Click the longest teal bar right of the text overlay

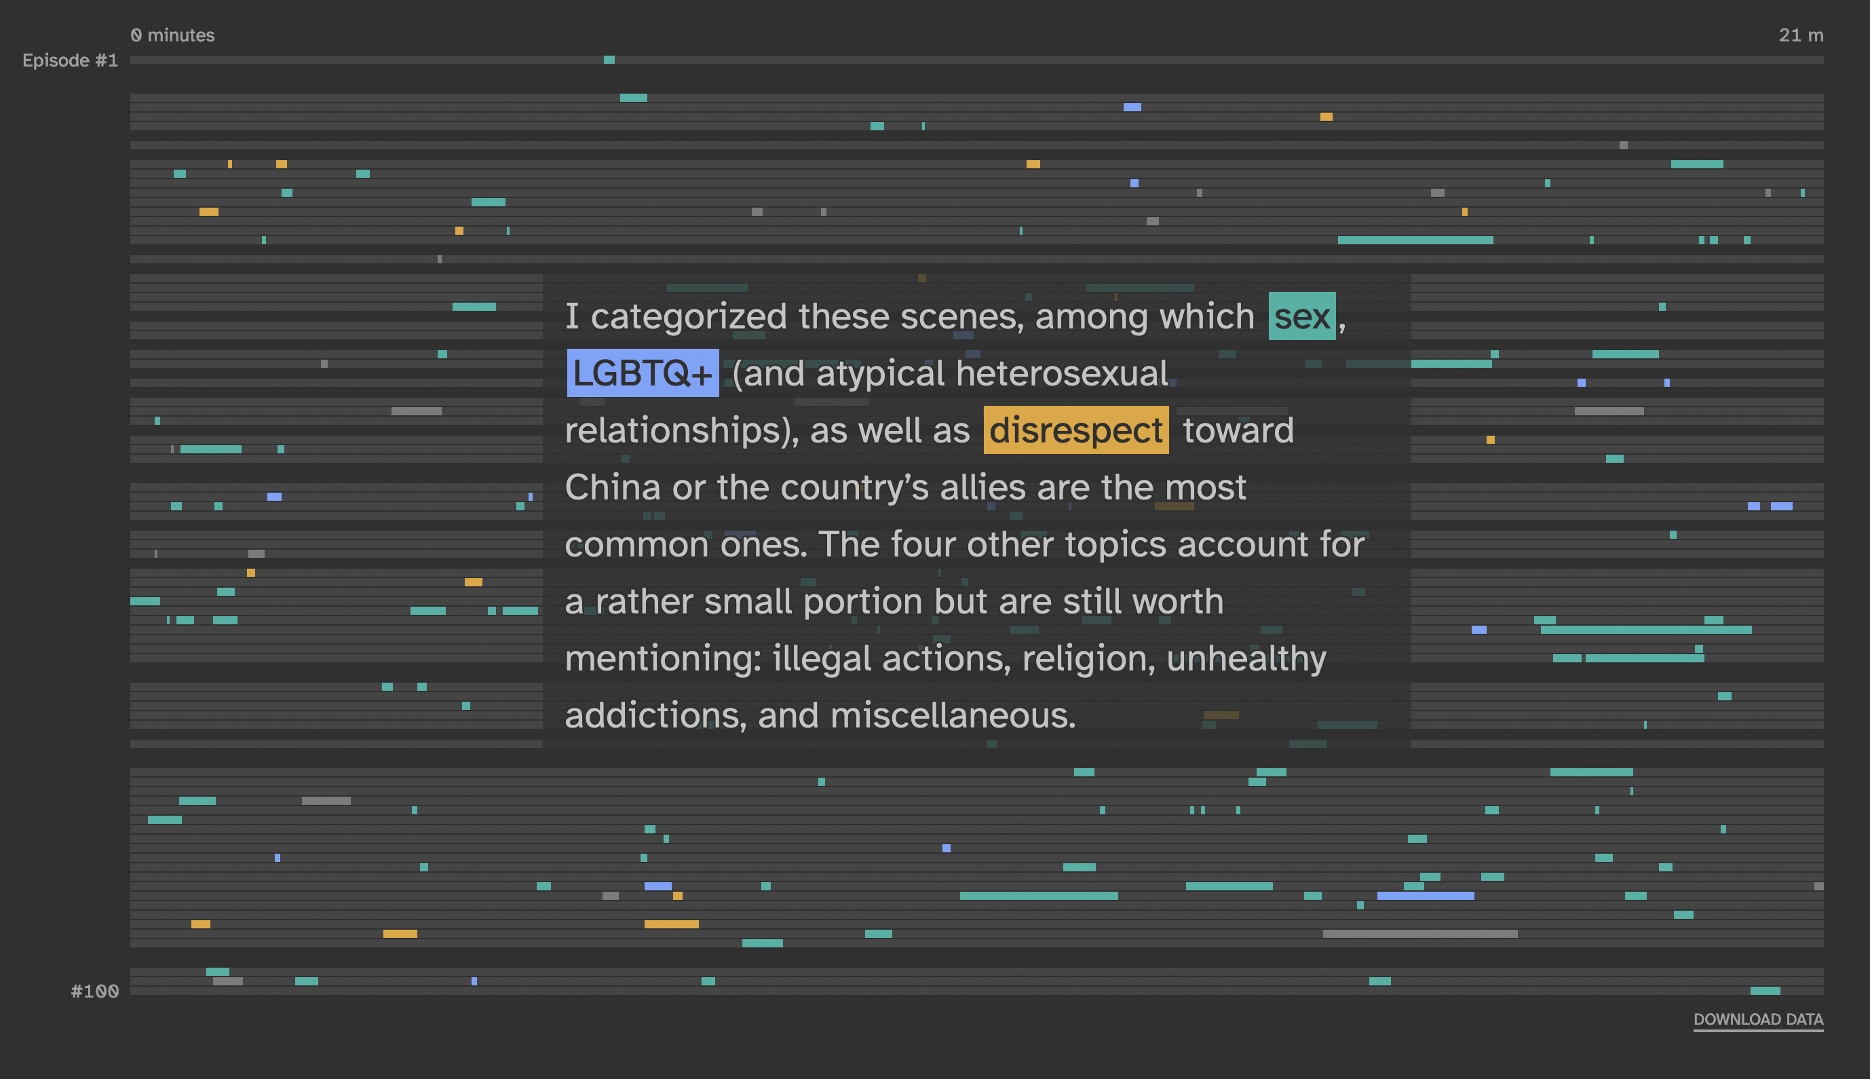pyautogui.click(x=1645, y=630)
